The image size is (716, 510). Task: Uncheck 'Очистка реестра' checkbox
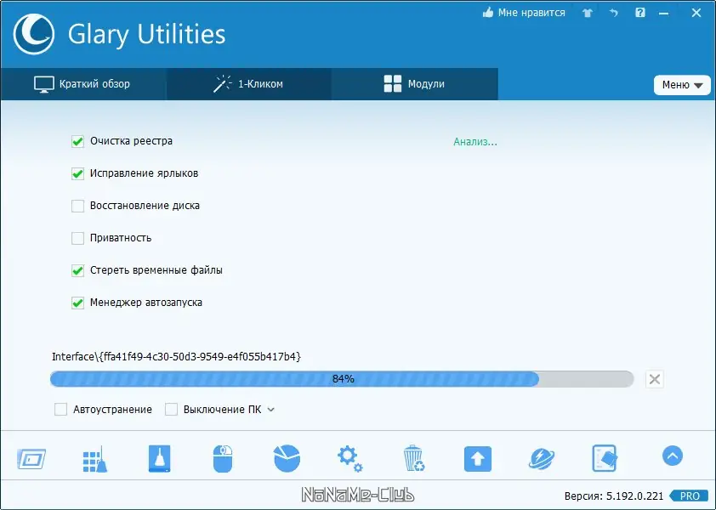77,141
